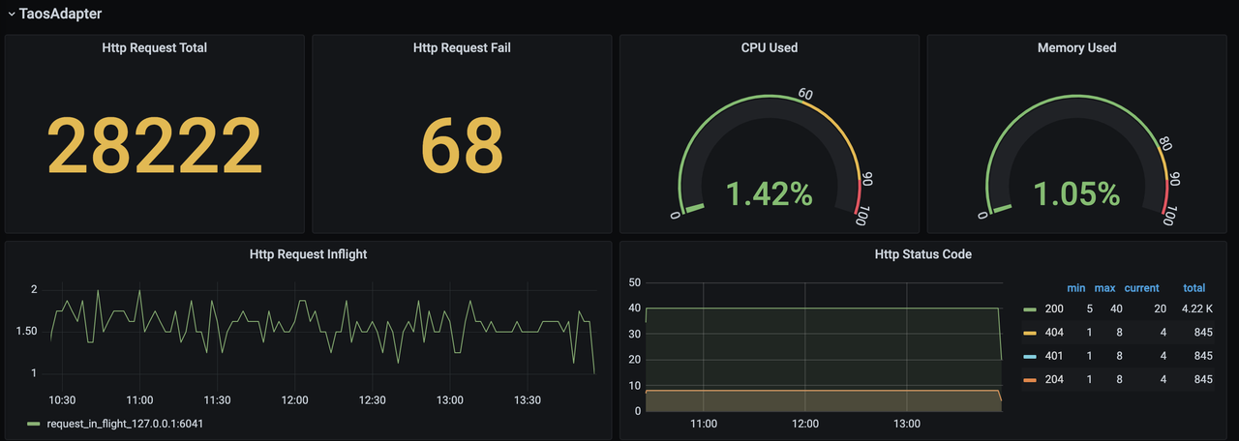Toggle visibility of the 200 series legend label
This screenshot has width=1239, height=441.
[x=1054, y=309]
